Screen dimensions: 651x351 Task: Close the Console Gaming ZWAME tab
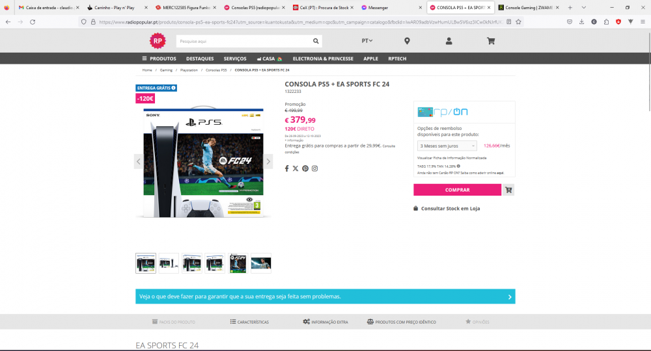557,7
